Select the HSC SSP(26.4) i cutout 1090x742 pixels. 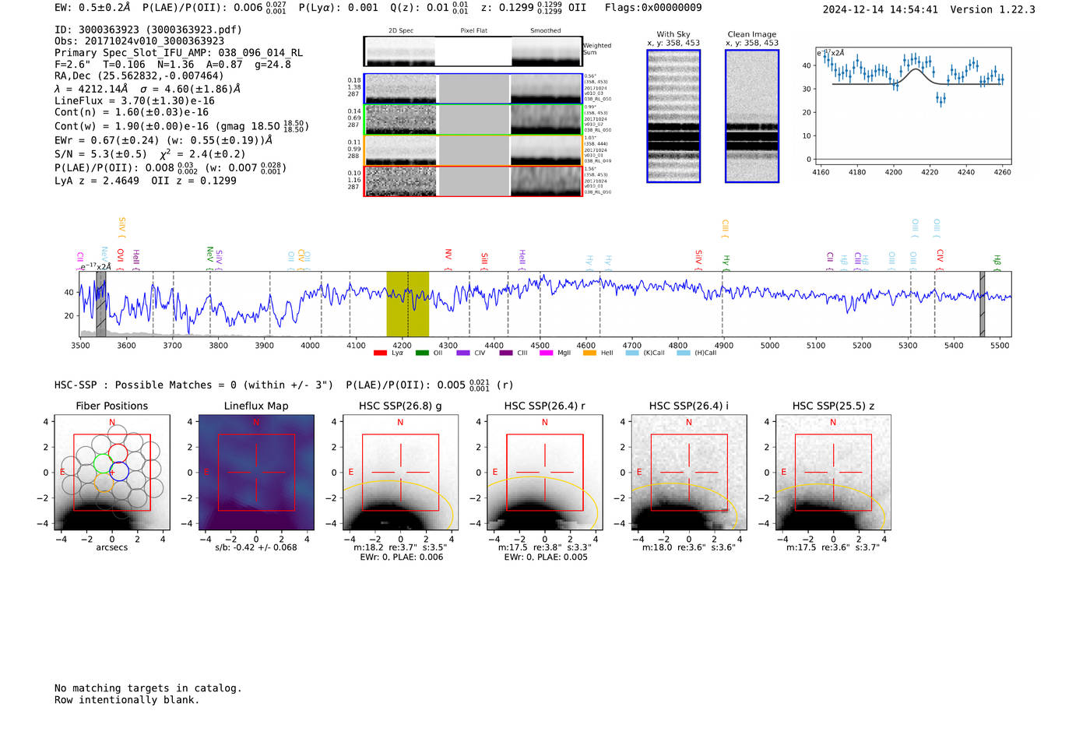point(689,473)
